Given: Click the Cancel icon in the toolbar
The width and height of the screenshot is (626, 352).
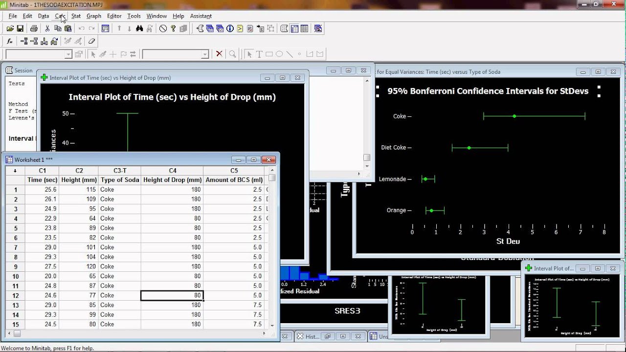Looking at the screenshot, I should [163, 29].
